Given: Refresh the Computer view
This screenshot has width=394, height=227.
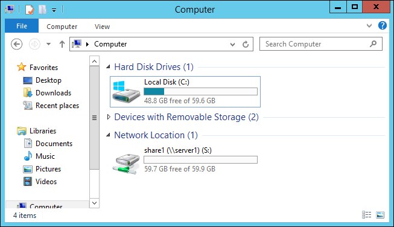Looking at the screenshot, I should point(246,44).
